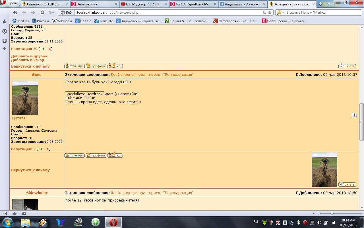Open the Downloads panel in sidebar
The image size is (364, 228).
(x=5, y=41)
